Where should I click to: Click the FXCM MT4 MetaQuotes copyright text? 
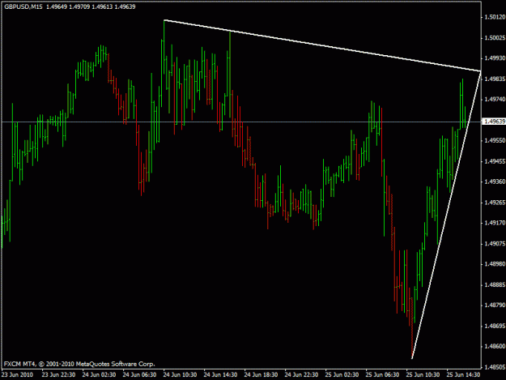click(x=79, y=364)
